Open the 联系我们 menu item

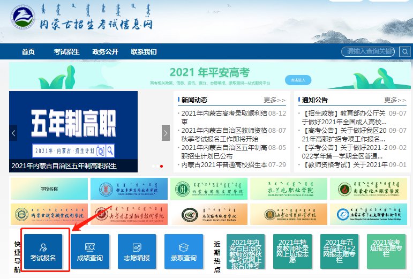coord(144,51)
